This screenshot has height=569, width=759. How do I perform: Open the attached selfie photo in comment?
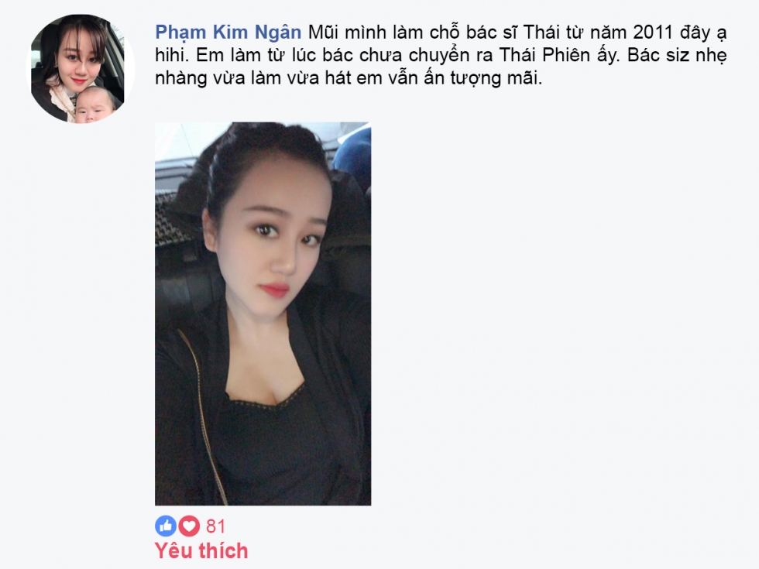(x=263, y=314)
